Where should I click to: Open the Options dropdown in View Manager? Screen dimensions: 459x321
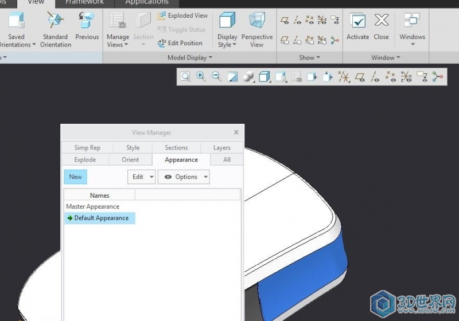click(x=184, y=177)
